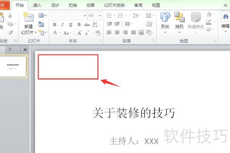Click the text direction icon
The height and width of the screenshot is (153, 230).
(149, 15)
